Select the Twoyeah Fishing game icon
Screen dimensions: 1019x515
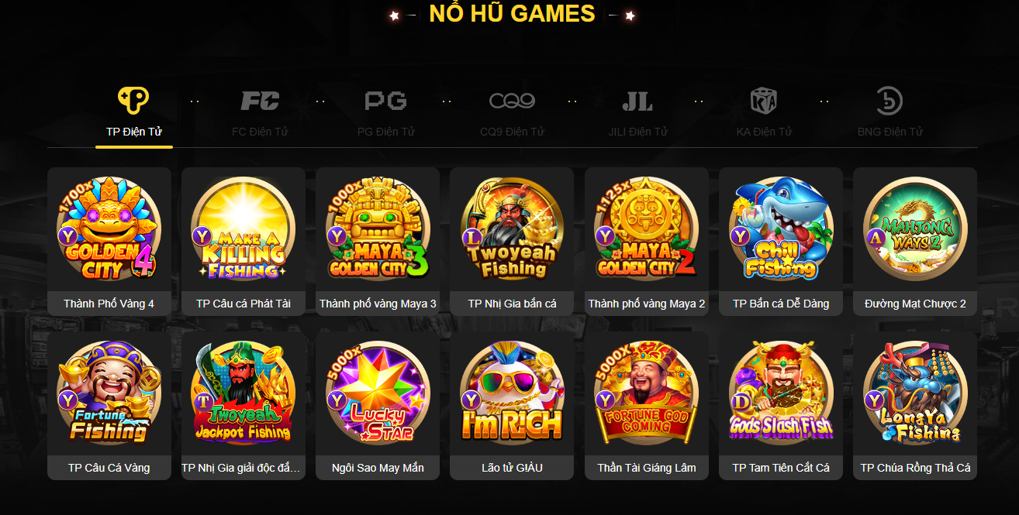[512, 228]
